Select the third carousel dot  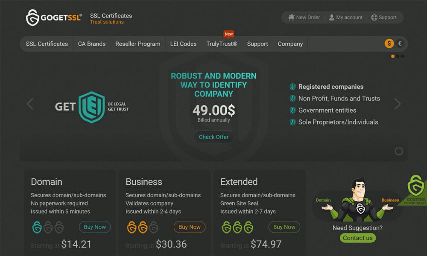pos(403,56)
